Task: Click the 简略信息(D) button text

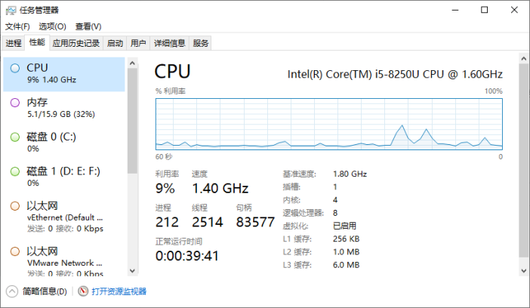Action: click(x=45, y=291)
